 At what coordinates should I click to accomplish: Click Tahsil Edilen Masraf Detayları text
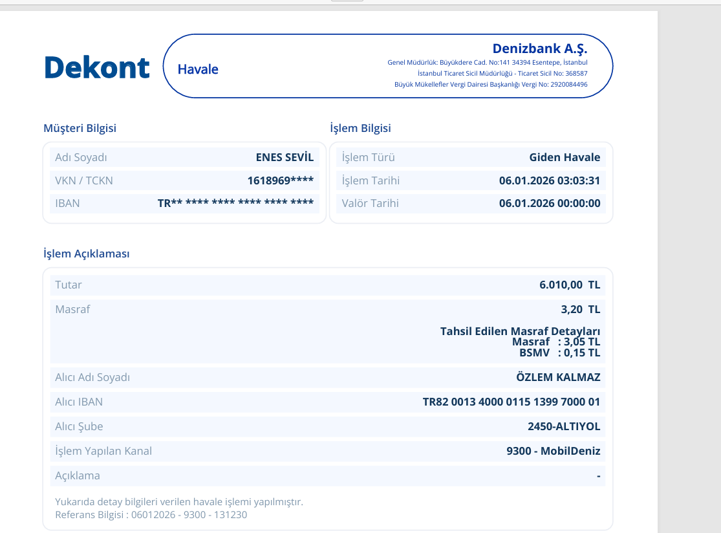click(x=520, y=331)
